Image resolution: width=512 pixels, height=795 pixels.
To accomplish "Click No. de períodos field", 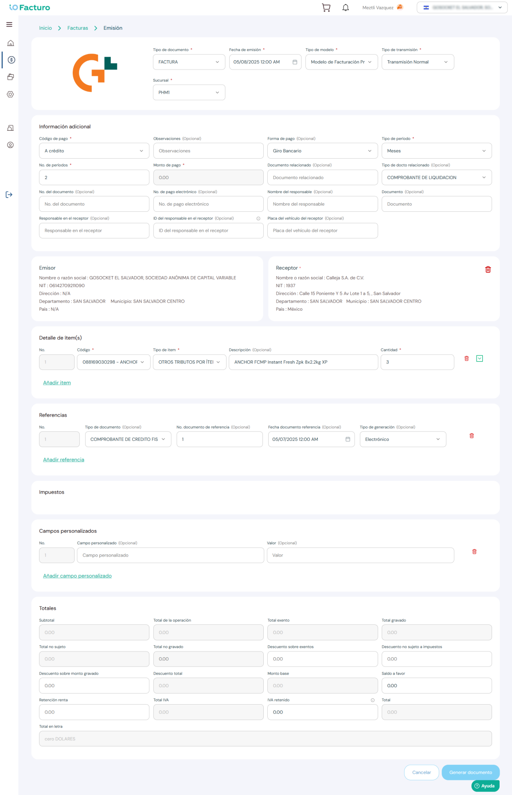I will [x=94, y=177].
